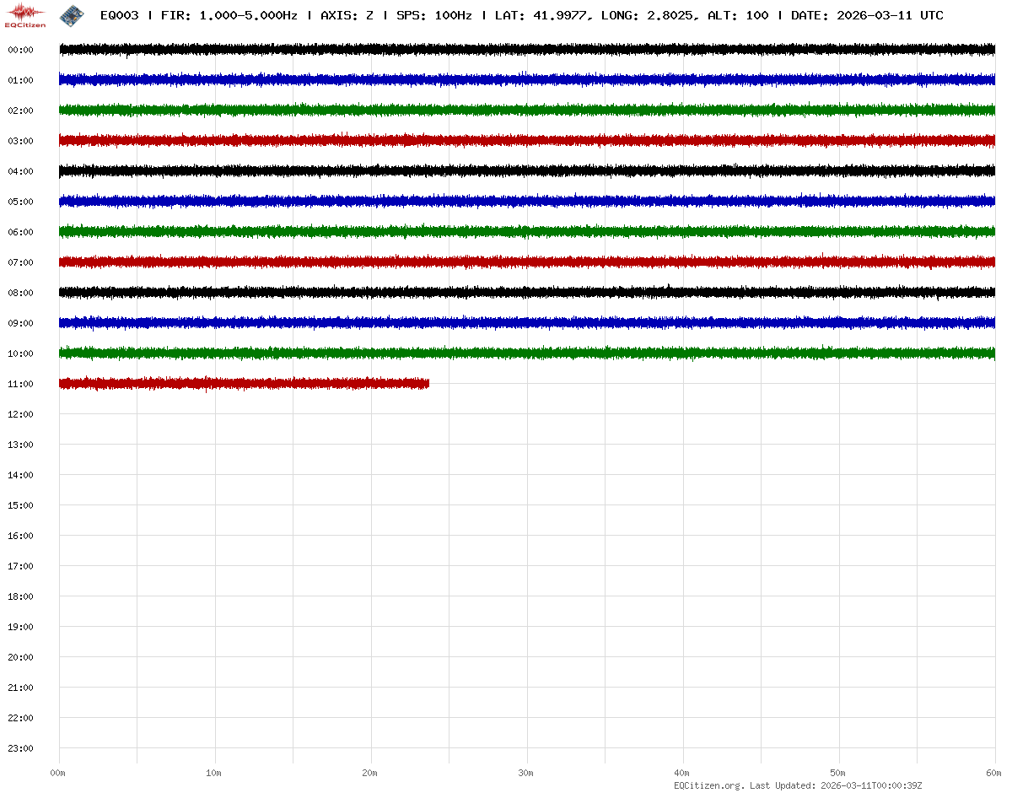The height and width of the screenshot is (793, 1012).
Task: Select the 05:00 hour label
Action: pyautogui.click(x=20, y=202)
